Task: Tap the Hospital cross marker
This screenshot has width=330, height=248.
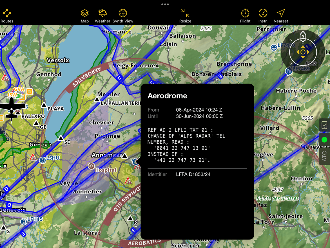Action: point(91,166)
